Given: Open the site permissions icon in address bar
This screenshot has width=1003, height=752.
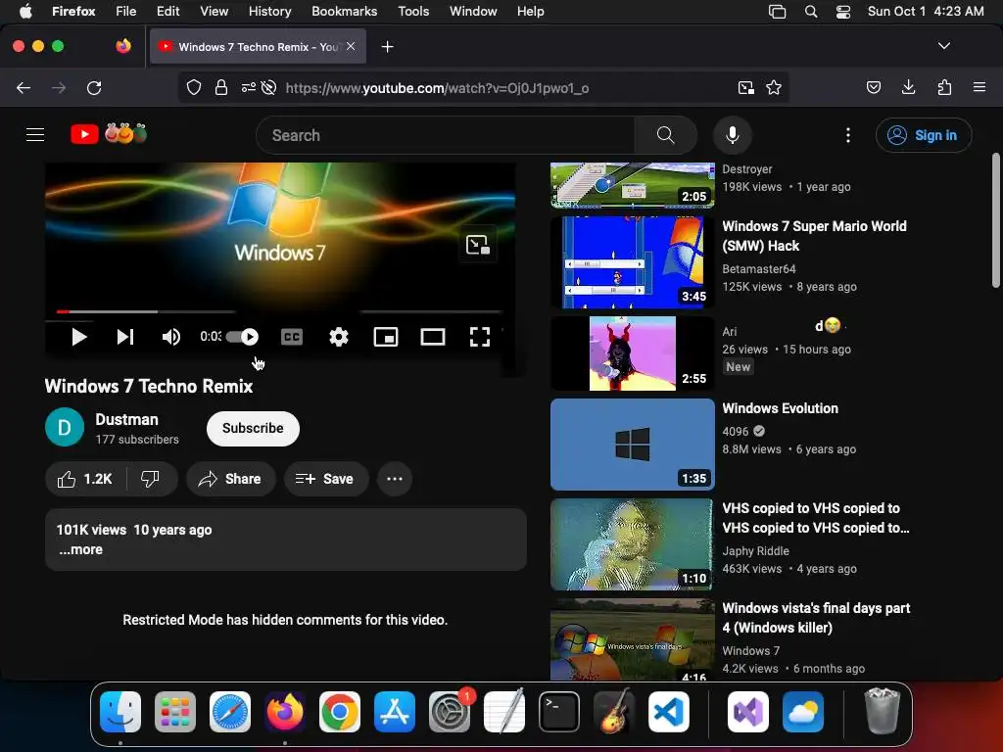Looking at the screenshot, I should tap(248, 87).
